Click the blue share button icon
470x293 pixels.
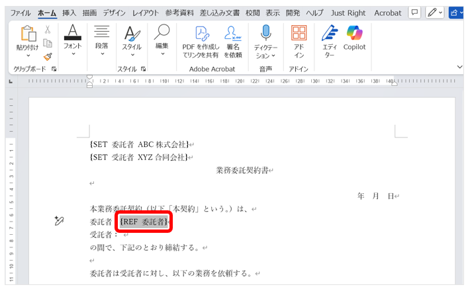tap(455, 13)
